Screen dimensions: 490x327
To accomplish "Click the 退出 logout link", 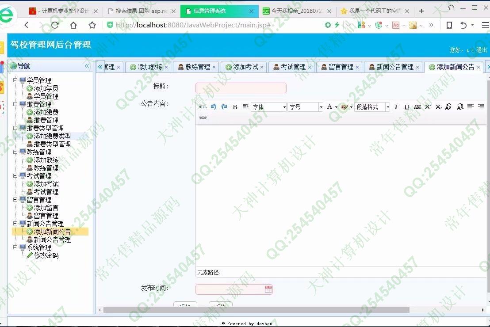I will coord(482,50).
